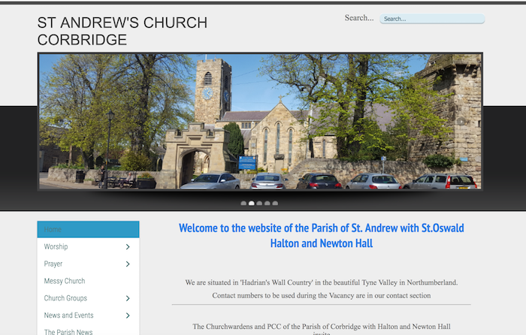Expand the Prayer submenu chevron

128,264
